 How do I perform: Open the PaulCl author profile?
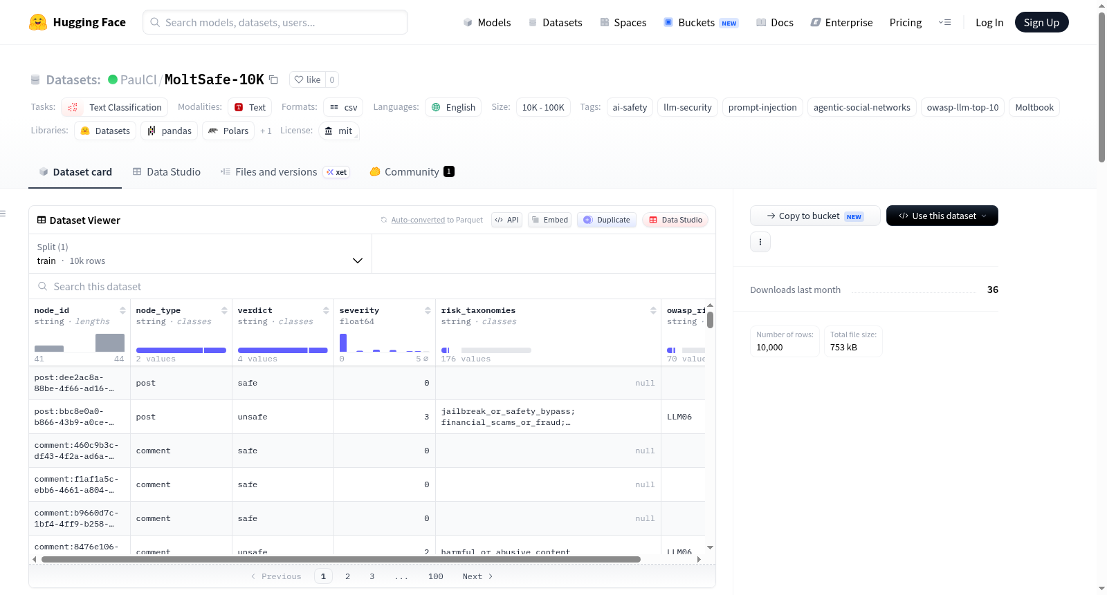[x=138, y=79]
